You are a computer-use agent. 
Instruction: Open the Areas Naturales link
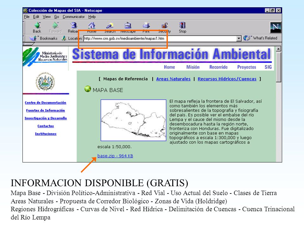tap(173, 79)
